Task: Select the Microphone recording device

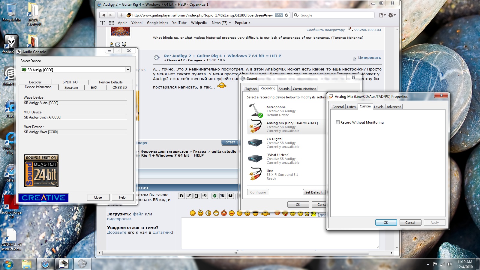Action: 286,111
